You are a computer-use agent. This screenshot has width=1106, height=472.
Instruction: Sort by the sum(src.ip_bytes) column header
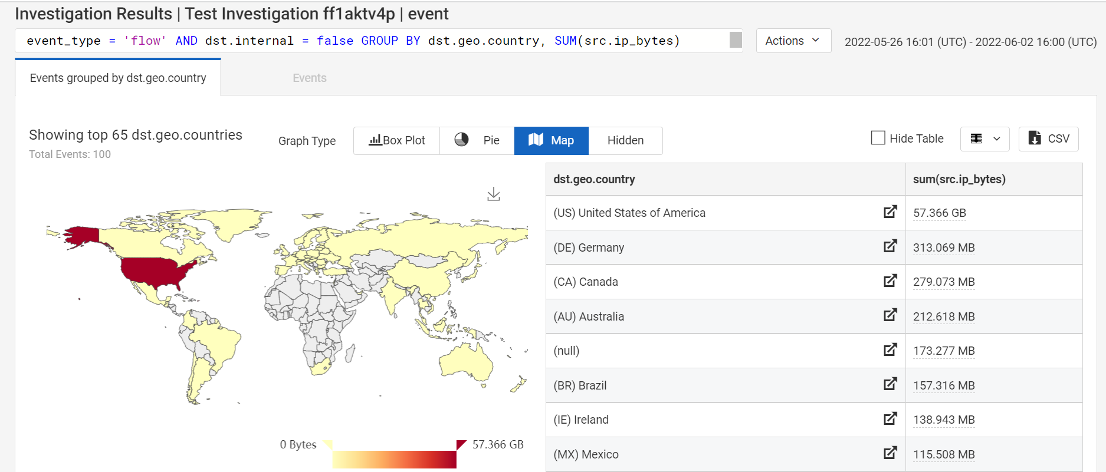(x=994, y=179)
